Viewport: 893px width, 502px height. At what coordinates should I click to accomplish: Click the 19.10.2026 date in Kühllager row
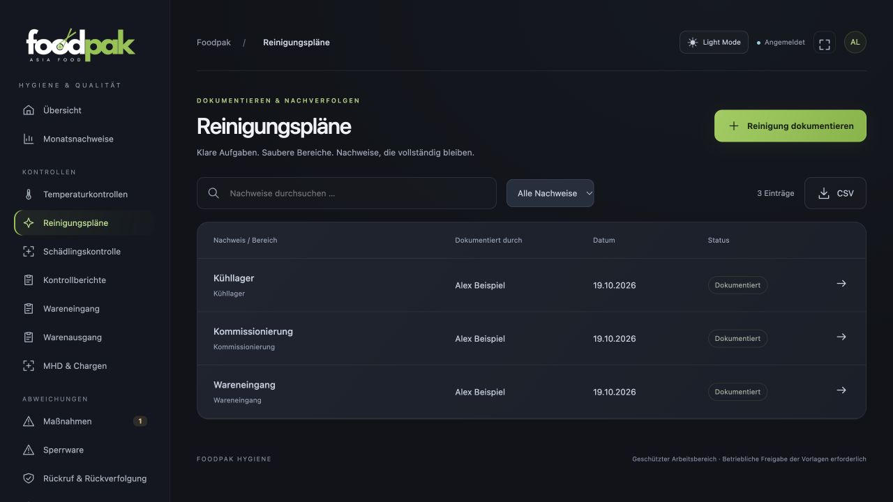(x=615, y=285)
